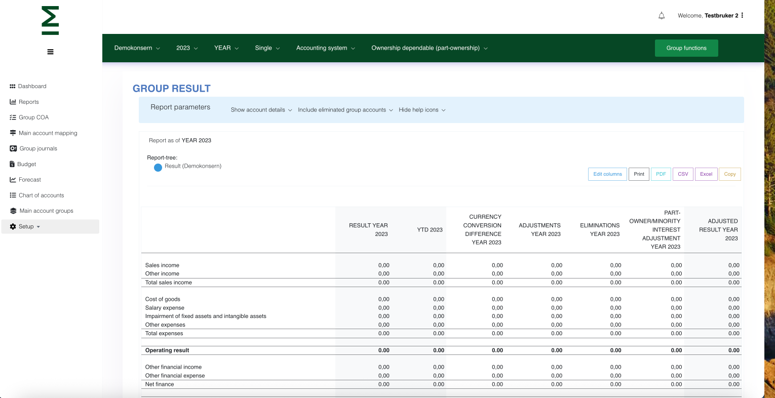Screen dimensions: 775x398
Task: Expand the Setup menu in sidebar
Action: pyautogui.click(x=26, y=226)
